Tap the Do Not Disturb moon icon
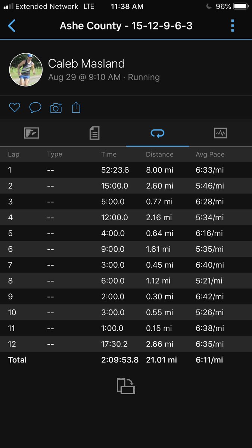 tap(209, 6)
